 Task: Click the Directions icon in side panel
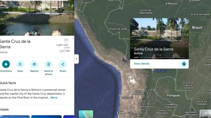(6, 64)
